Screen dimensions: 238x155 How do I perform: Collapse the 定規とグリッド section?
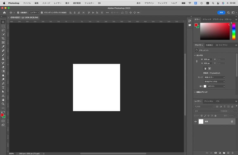[x=195, y=92]
